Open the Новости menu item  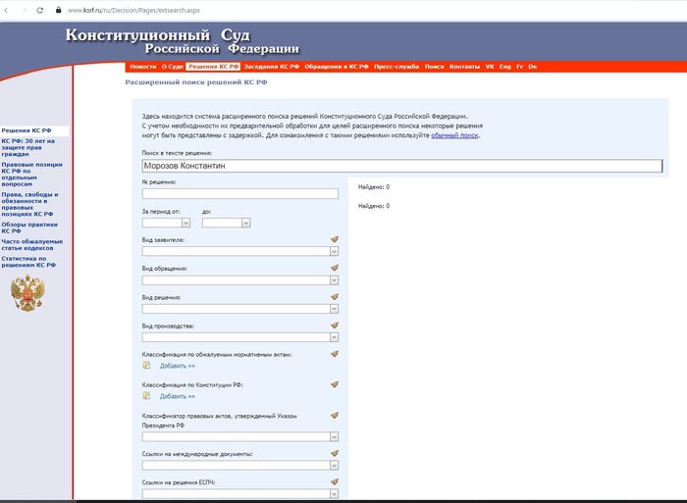coord(143,67)
